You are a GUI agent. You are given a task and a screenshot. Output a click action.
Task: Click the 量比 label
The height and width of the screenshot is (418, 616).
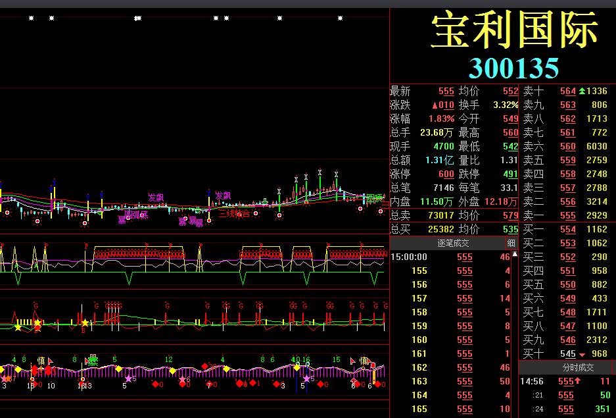pos(469,160)
